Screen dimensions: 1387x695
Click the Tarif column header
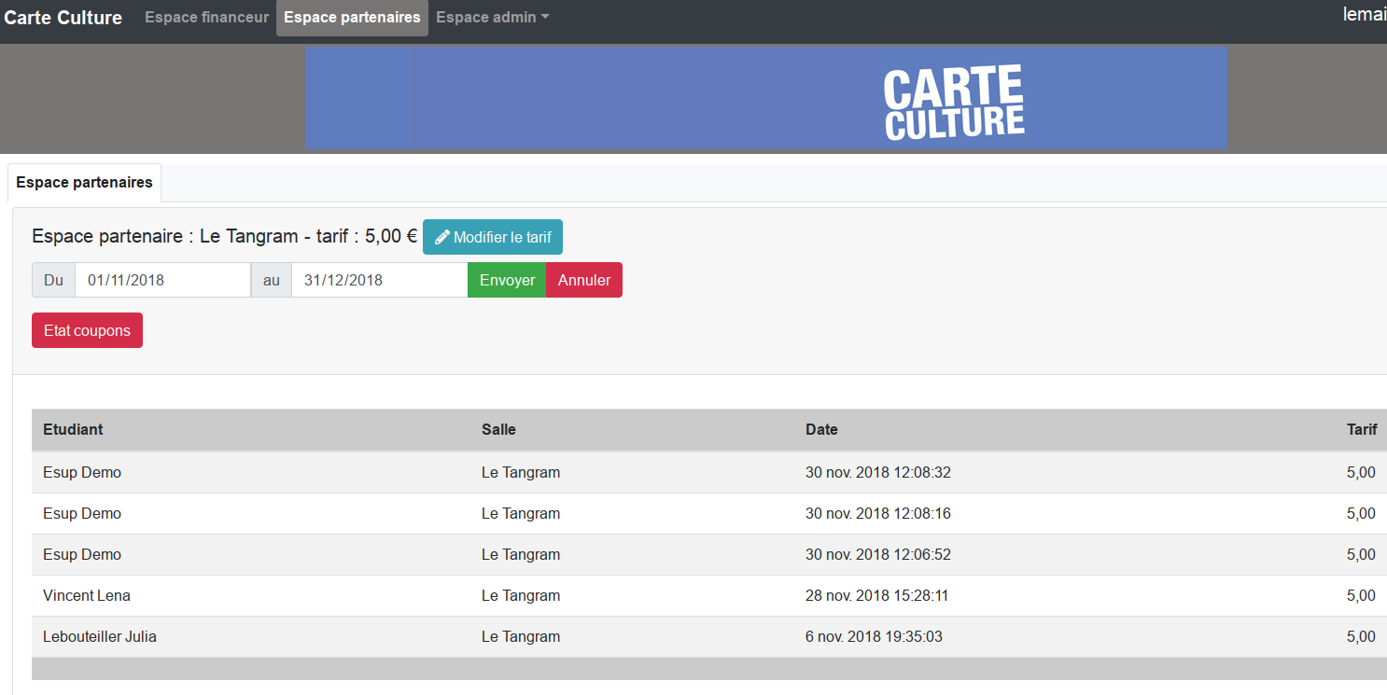[x=1361, y=430]
